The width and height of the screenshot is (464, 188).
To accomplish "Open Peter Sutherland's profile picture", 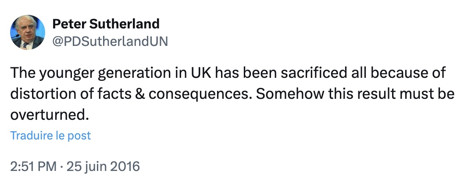I will pos(27,32).
